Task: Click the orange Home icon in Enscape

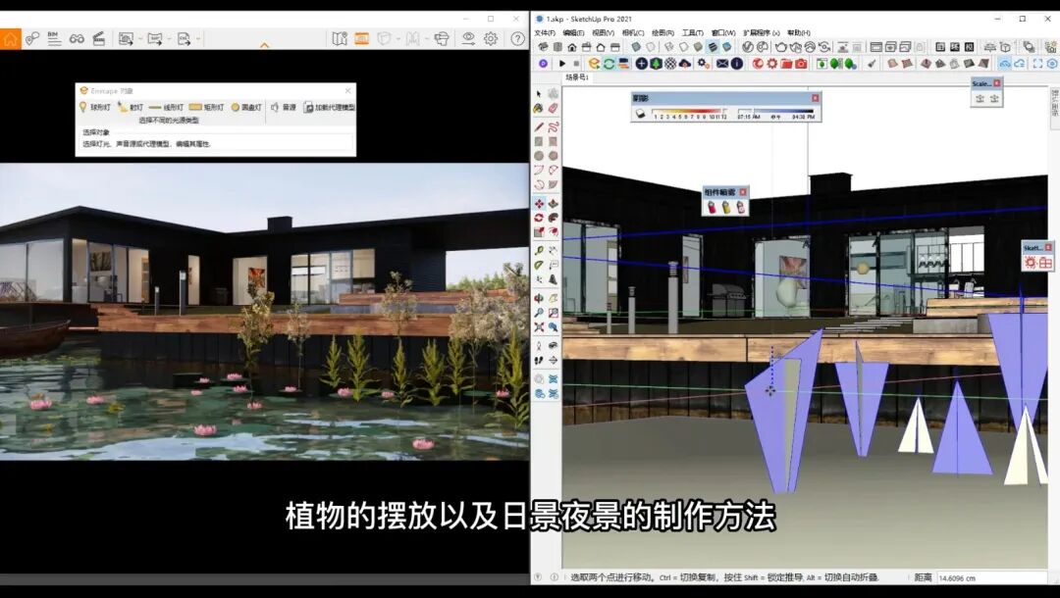Action: [10, 38]
